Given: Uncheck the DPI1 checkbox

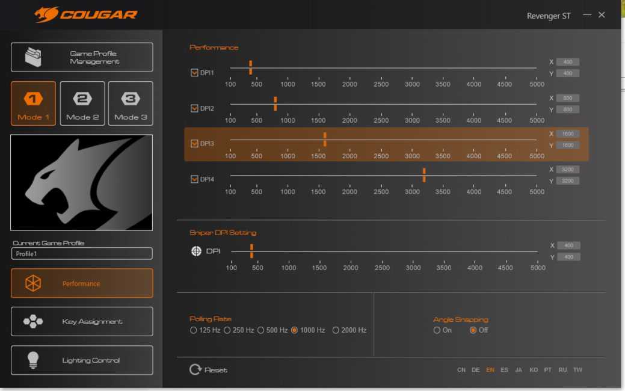Looking at the screenshot, I should click(x=194, y=73).
